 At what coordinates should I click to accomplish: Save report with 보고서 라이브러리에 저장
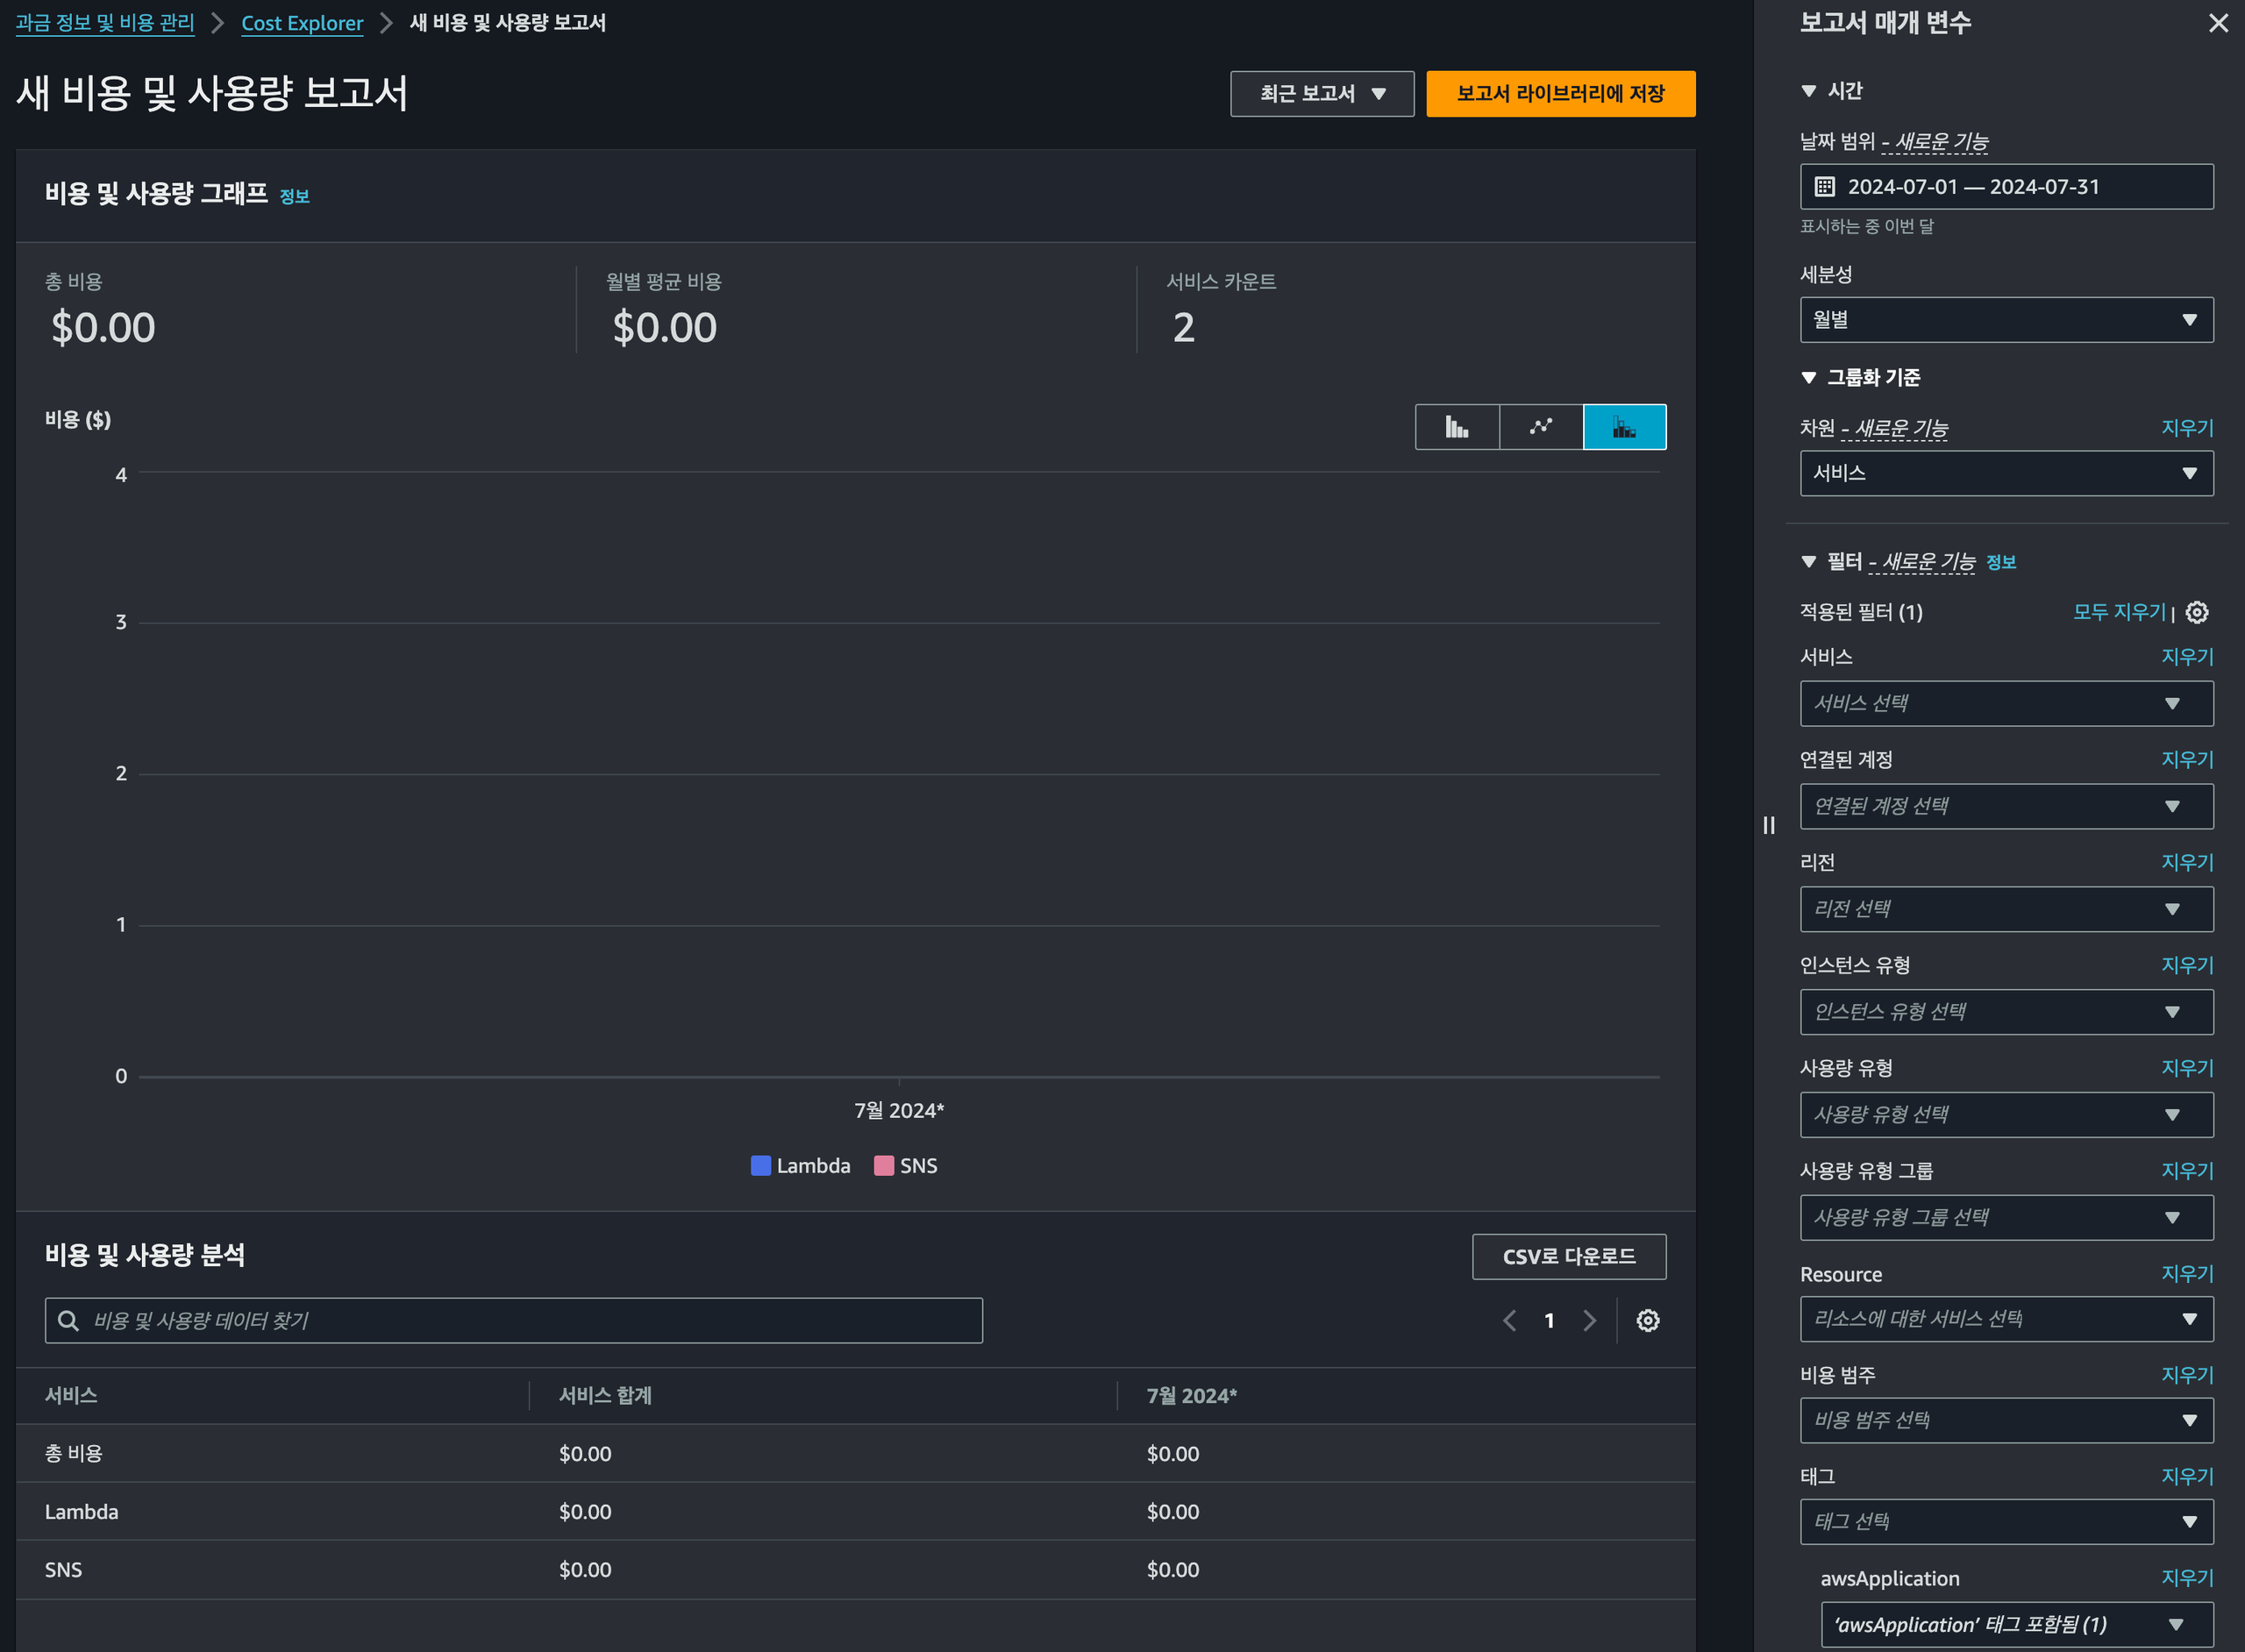tap(1559, 94)
